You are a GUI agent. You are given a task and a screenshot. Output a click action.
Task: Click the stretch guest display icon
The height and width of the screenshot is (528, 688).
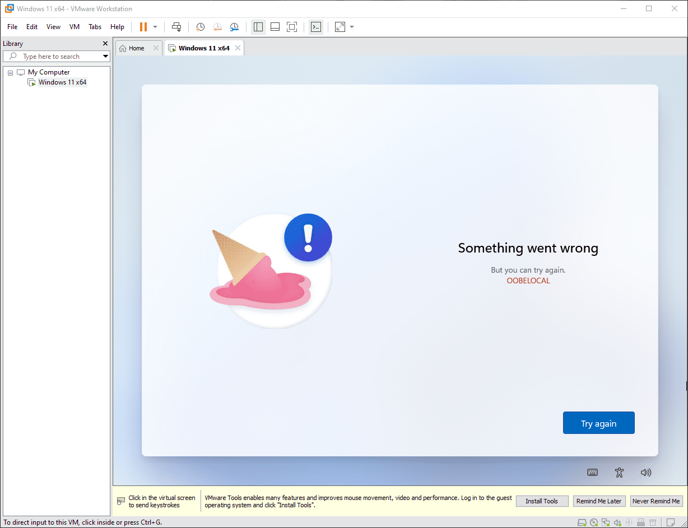(340, 27)
